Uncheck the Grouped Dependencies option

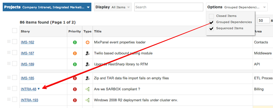(x=211, y=22)
